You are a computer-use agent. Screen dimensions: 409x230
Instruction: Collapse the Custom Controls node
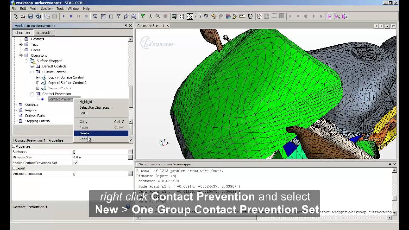tap(32, 72)
